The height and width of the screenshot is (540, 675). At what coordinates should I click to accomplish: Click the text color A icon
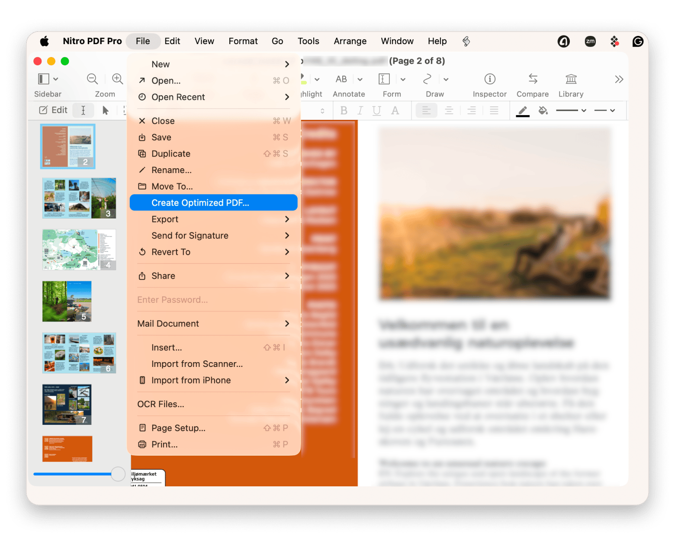(395, 110)
